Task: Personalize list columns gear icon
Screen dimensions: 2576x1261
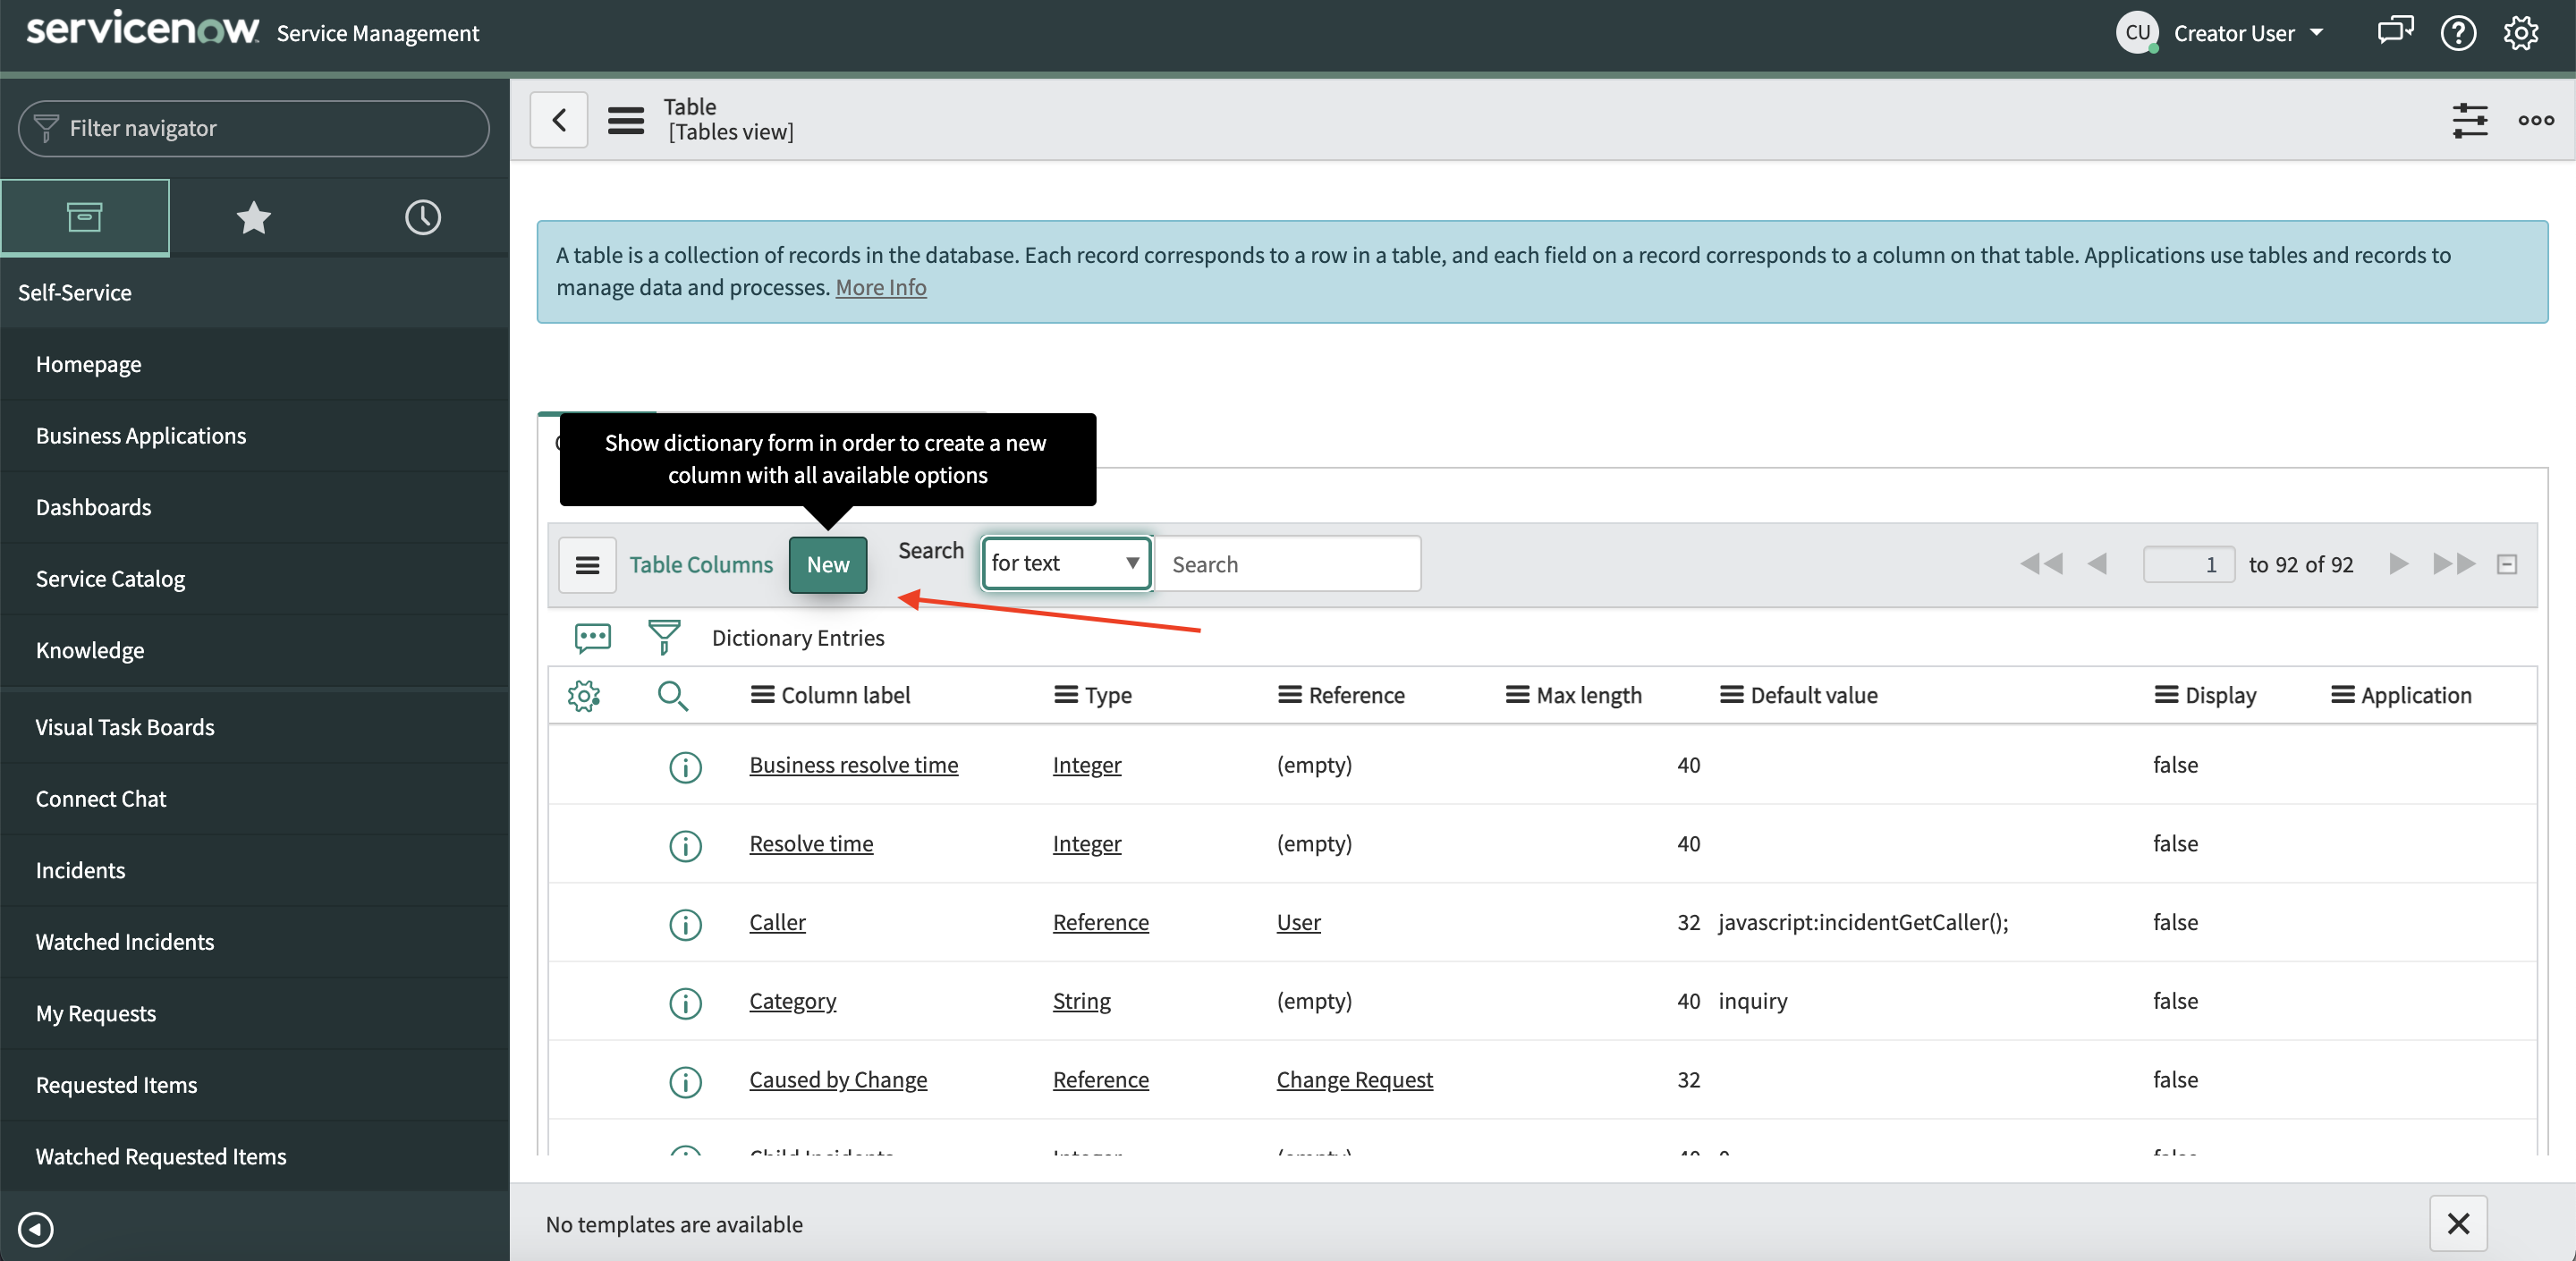Action: coord(584,695)
